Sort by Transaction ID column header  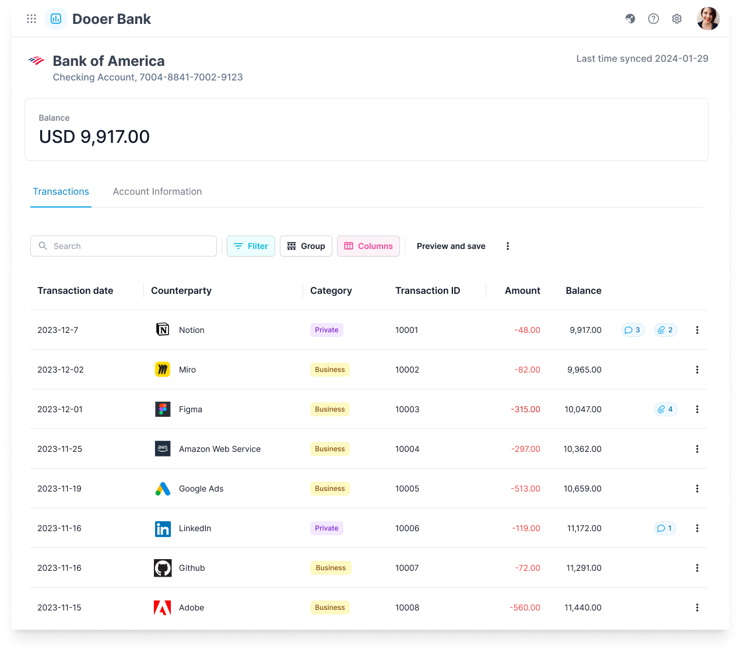pos(428,290)
